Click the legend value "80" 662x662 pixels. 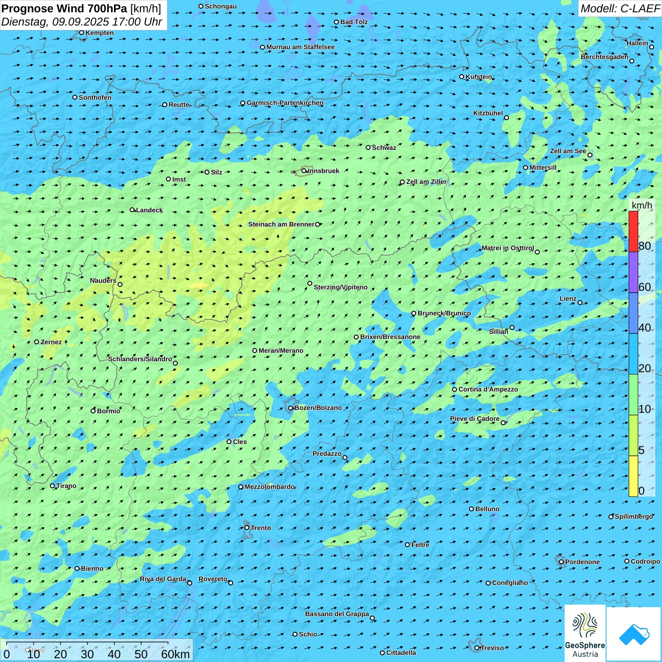tap(645, 246)
